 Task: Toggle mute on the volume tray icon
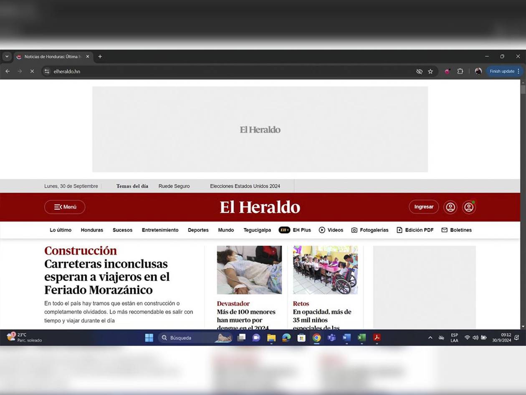[476, 338]
